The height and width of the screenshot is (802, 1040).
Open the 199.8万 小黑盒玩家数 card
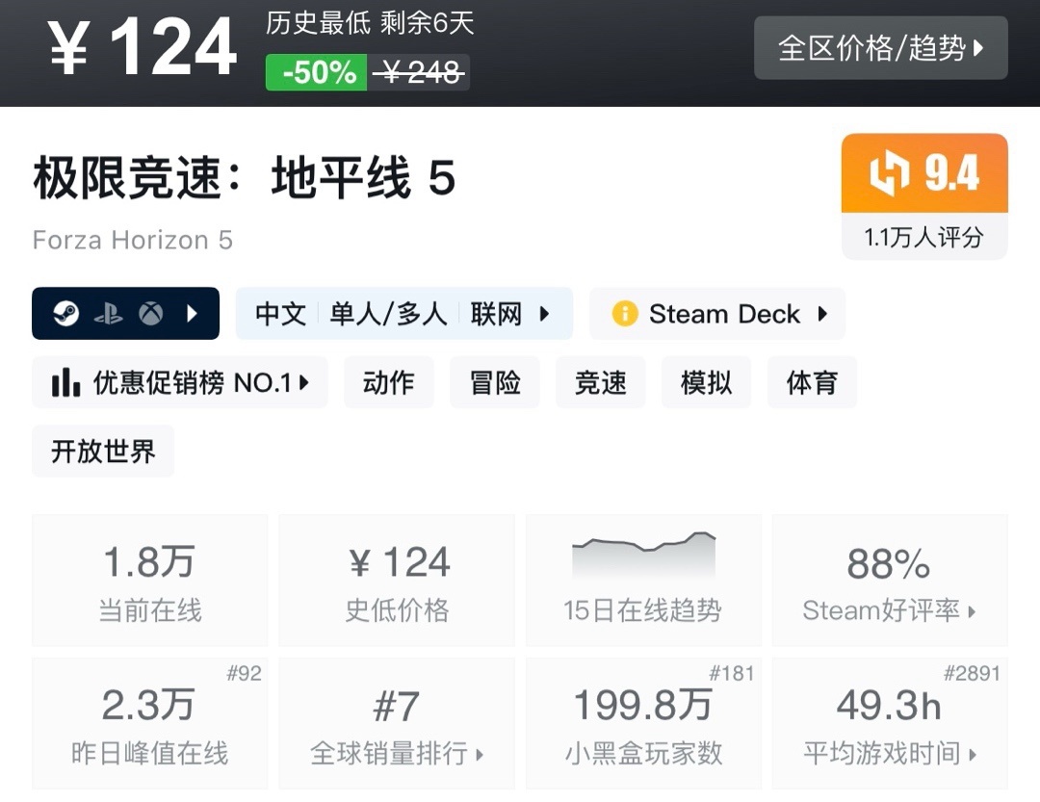(x=643, y=723)
